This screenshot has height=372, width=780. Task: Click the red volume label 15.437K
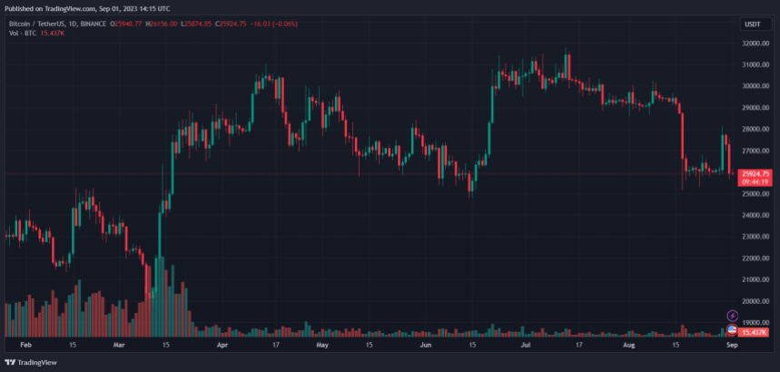click(755, 333)
